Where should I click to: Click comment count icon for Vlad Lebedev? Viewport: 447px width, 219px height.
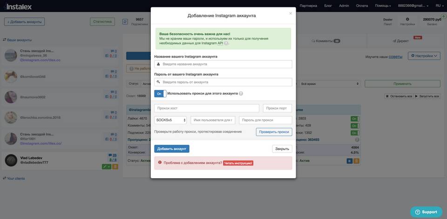coord(110,155)
